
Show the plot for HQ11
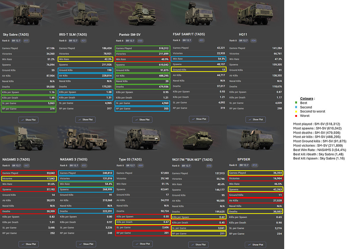256,119
